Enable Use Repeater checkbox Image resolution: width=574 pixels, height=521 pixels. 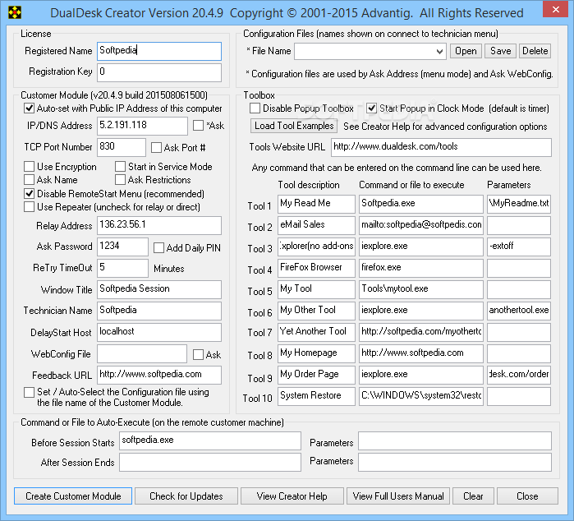click(30, 207)
